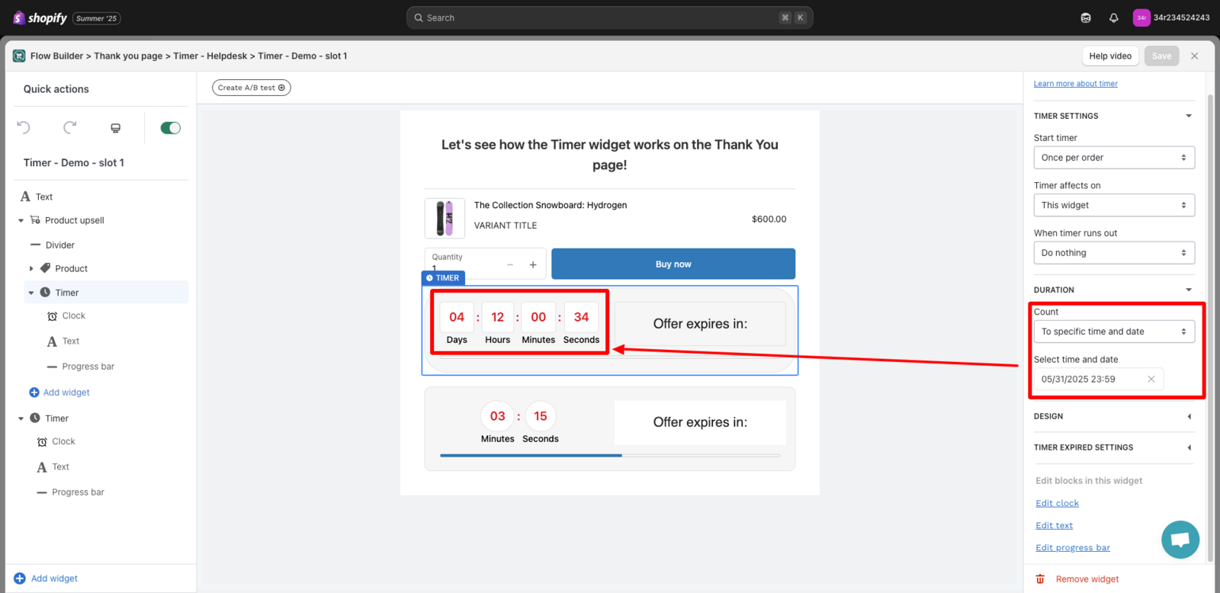This screenshot has height=593, width=1220.
Task: Click the Shopify logo icon
Action: tap(18, 18)
